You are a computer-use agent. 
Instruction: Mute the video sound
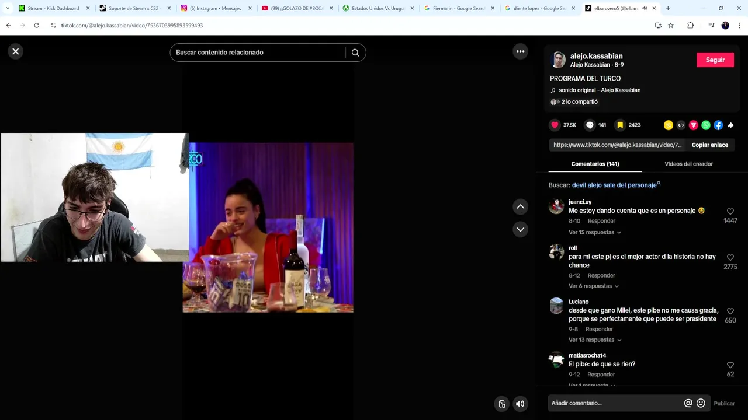coord(520,404)
